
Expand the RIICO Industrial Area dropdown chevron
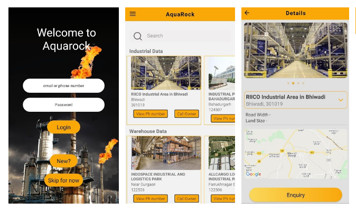(x=341, y=100)
